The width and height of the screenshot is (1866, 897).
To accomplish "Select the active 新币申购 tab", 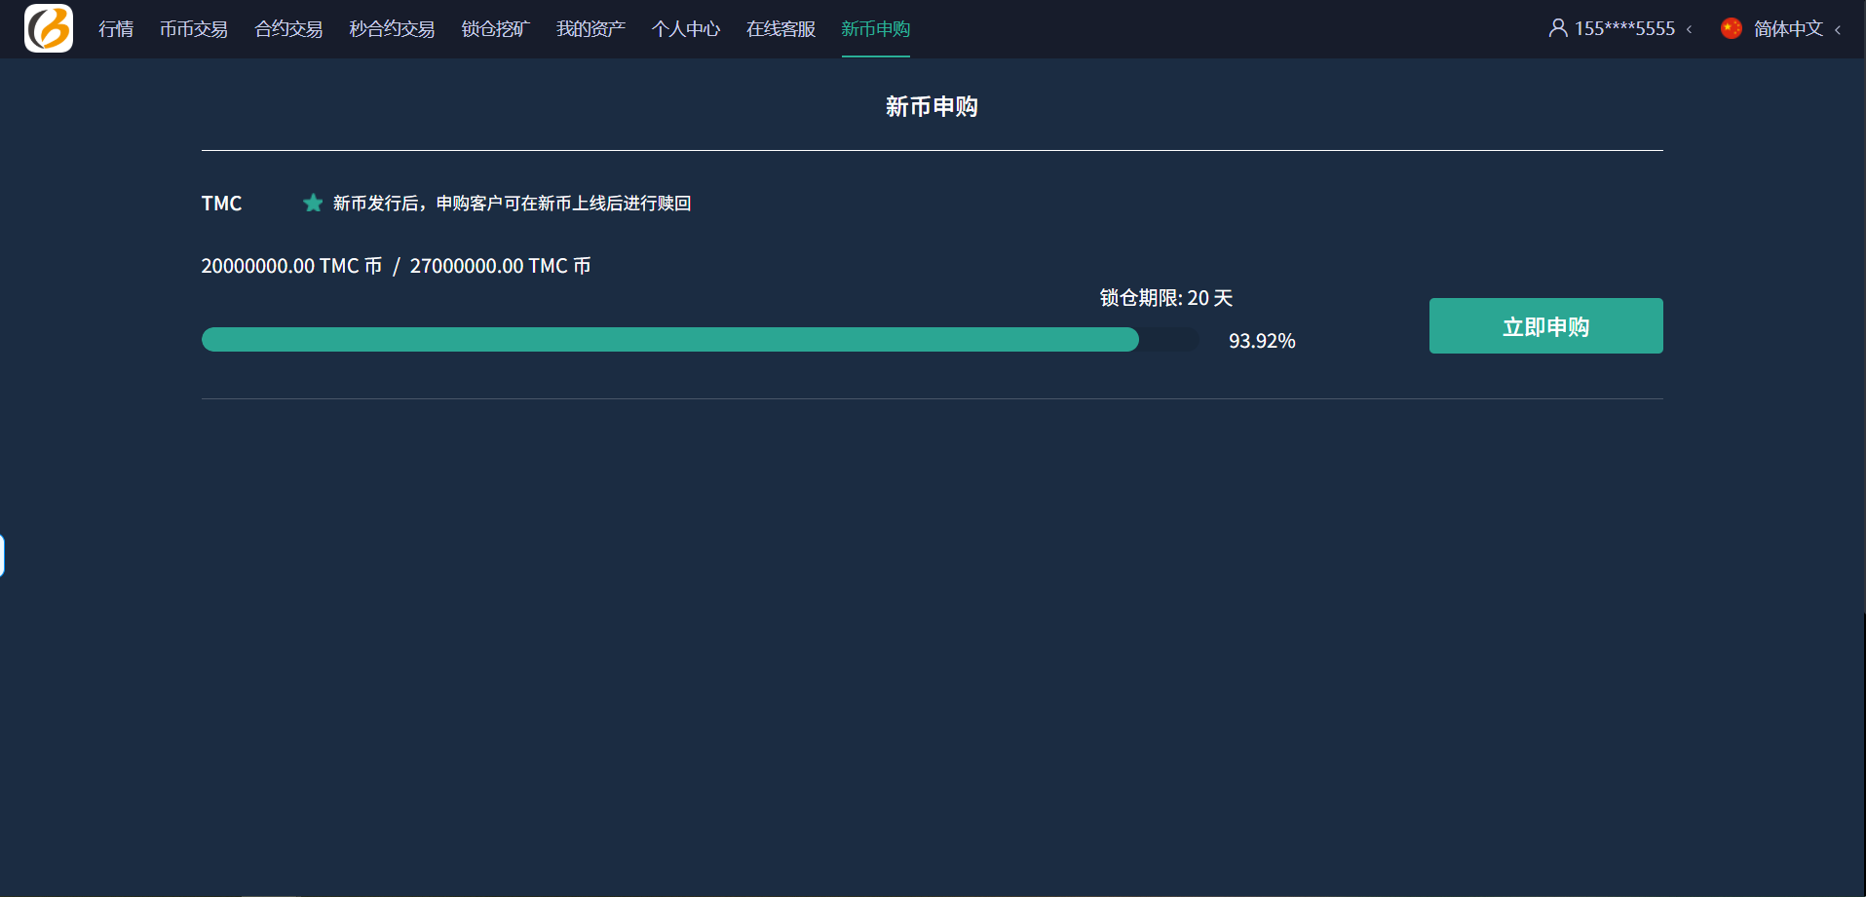I will tap(875, 29).
